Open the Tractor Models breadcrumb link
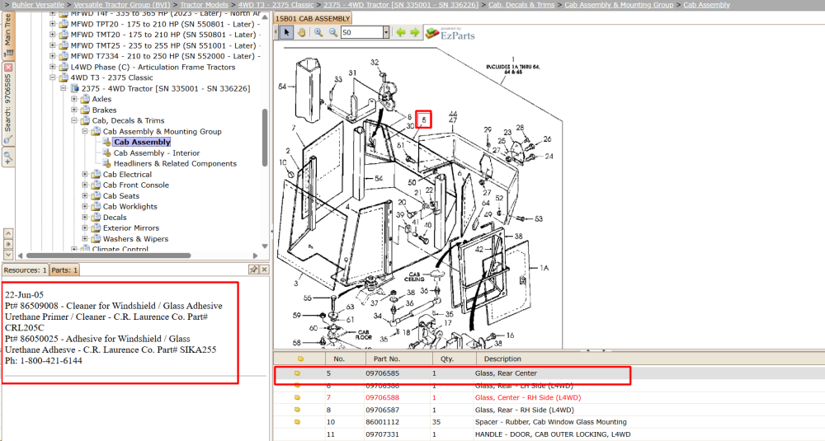Image resolution: width=825 pixels, height=441 pixels. click(204, 5)
